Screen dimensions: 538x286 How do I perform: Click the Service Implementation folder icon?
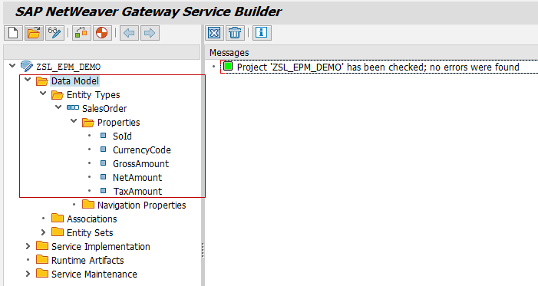[42, 246]
